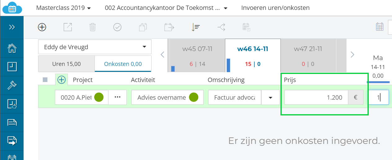Click the gavel icon in sidebar
Image resolution: width=392 pixels, height=160 pixels.
coord(12,85)
